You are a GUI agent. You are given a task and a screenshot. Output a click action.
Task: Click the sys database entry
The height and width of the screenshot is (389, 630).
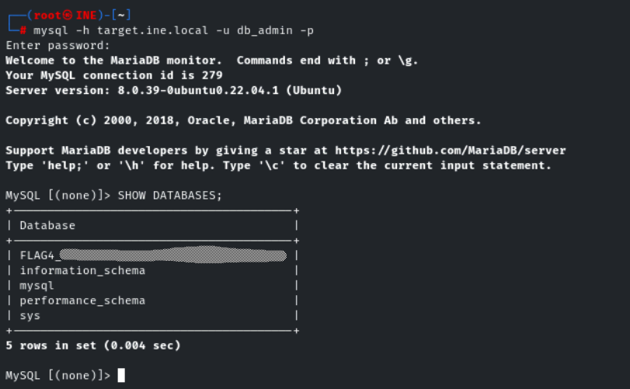tap(30, 315)
